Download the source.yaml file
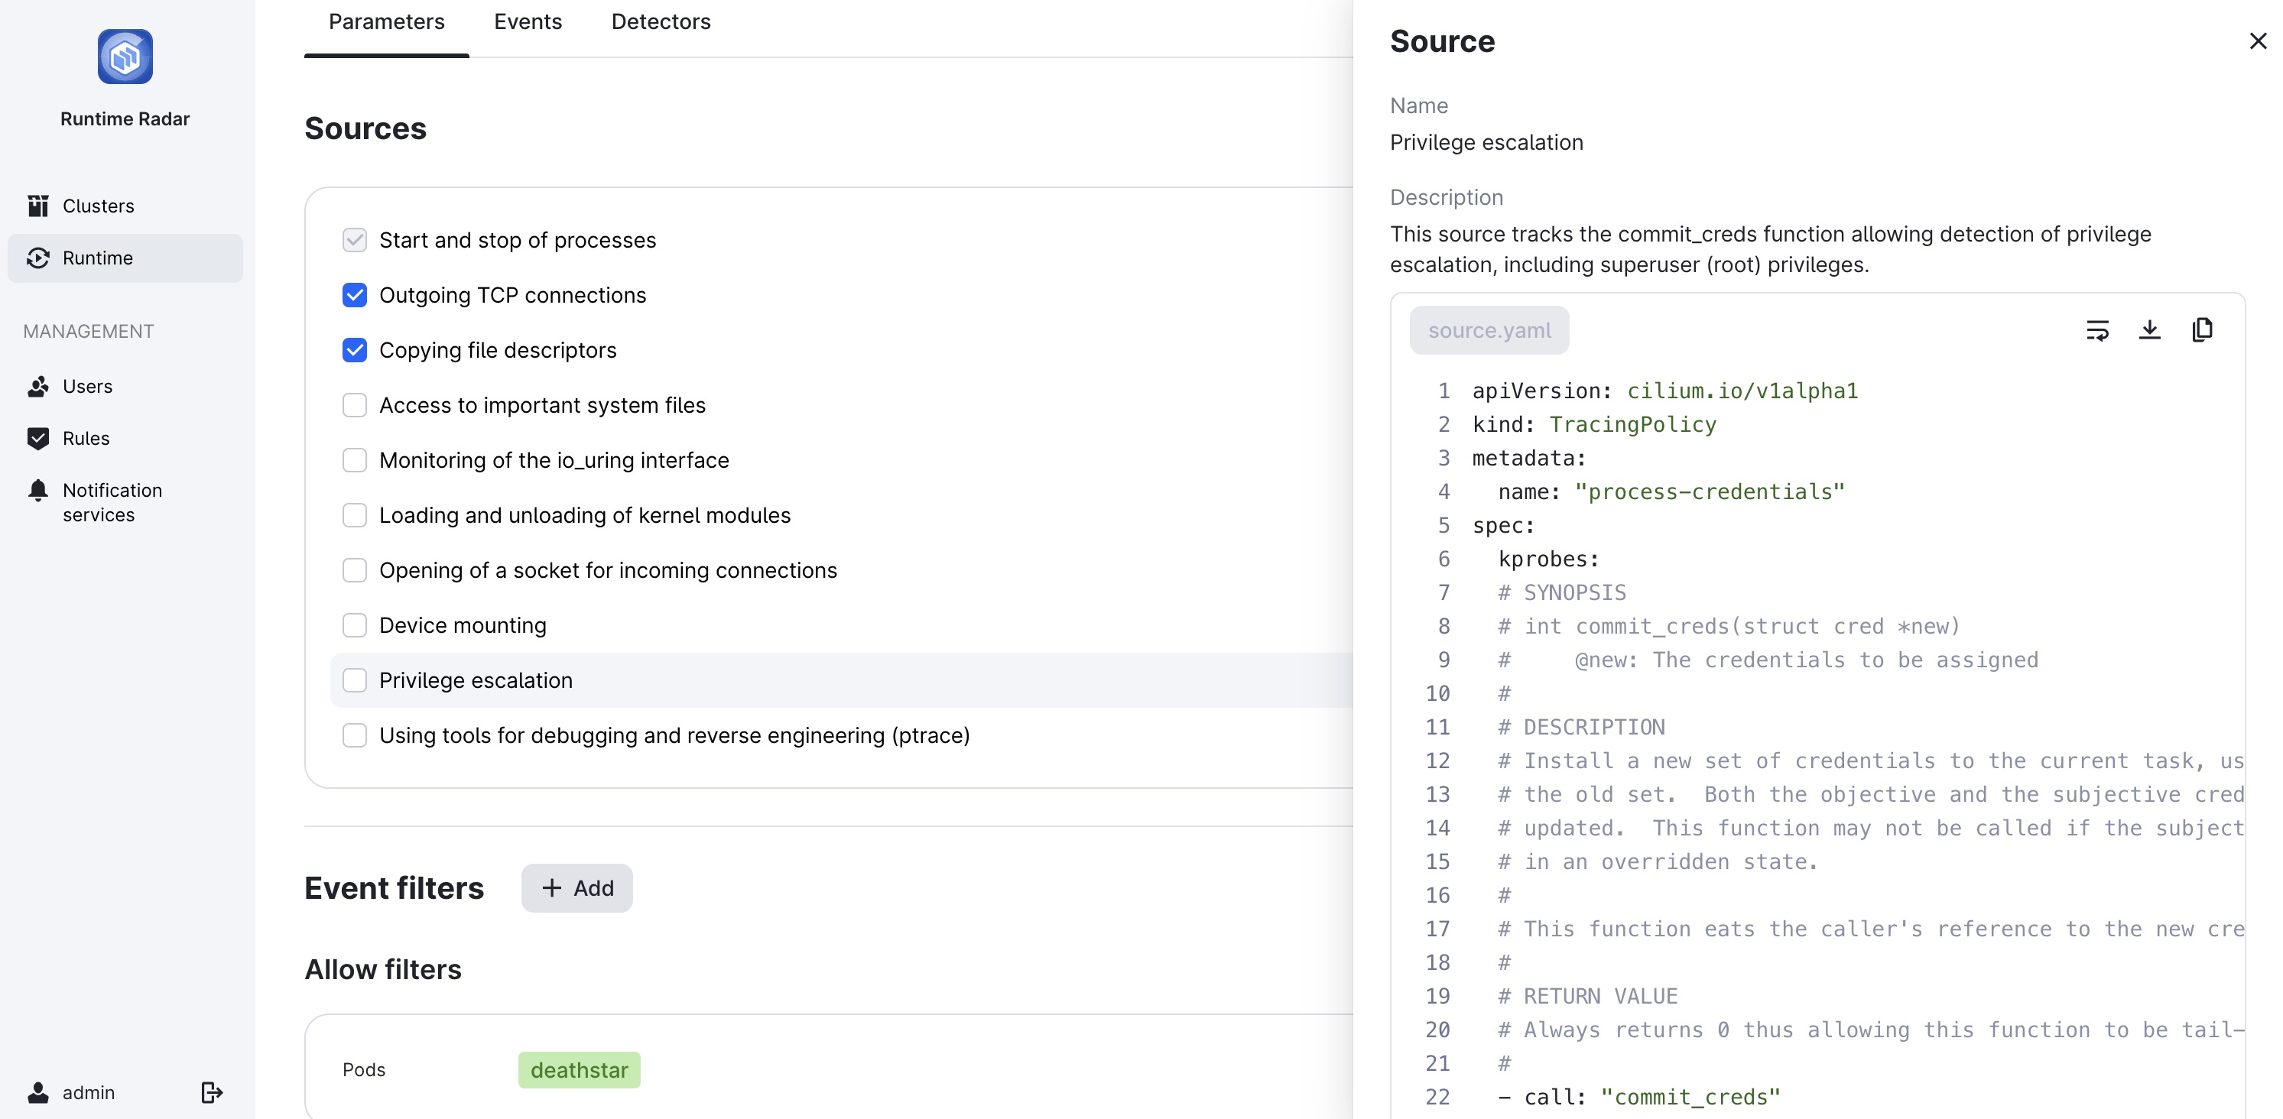This screenshot has width=2283, height=1119. point(2149,330)
